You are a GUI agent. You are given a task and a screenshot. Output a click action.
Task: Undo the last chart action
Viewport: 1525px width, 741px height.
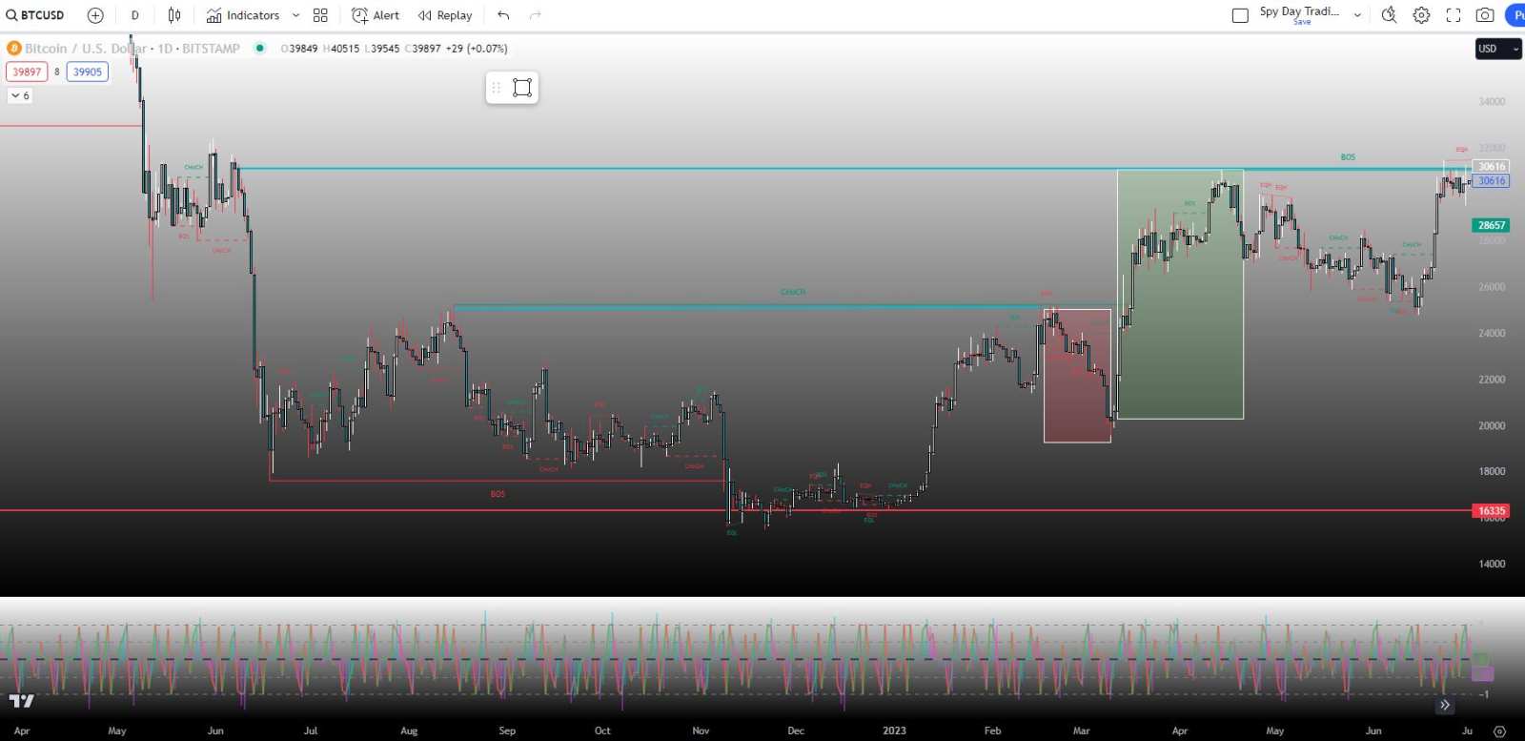503,15
